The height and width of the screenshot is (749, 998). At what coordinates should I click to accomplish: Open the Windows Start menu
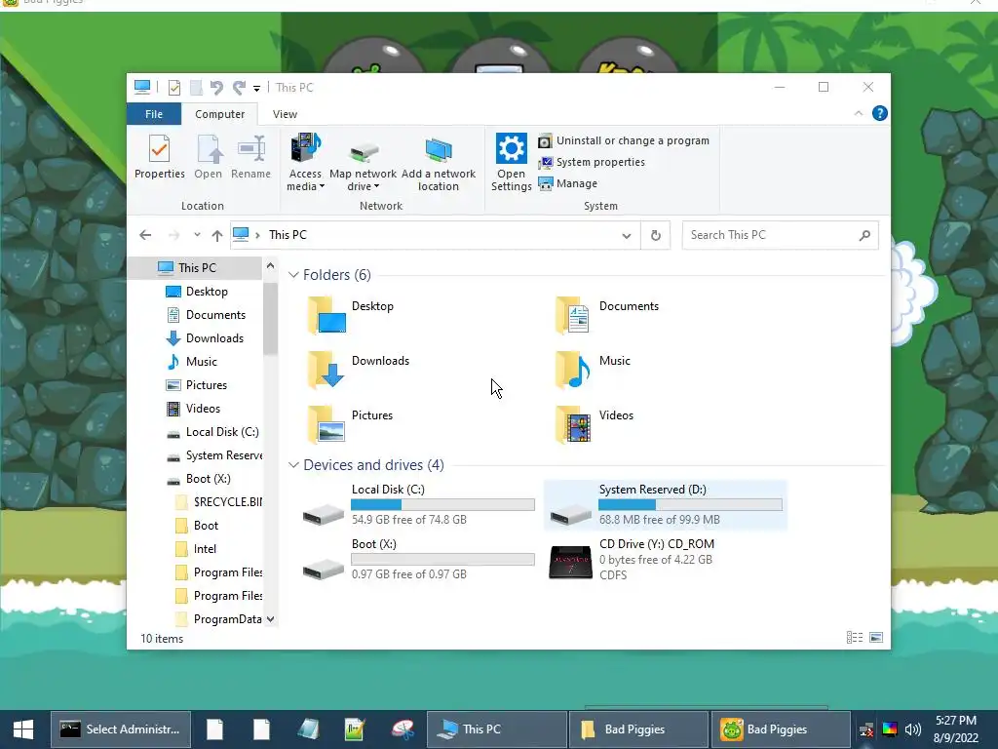[x=23, y=729]
